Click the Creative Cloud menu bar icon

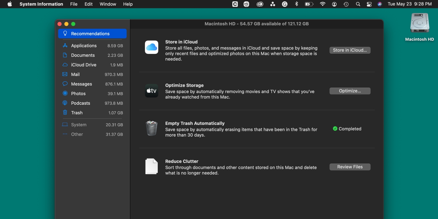click(260, 4)
